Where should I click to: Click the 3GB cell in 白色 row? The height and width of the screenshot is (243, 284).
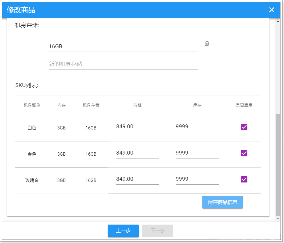tap(61, 128)
